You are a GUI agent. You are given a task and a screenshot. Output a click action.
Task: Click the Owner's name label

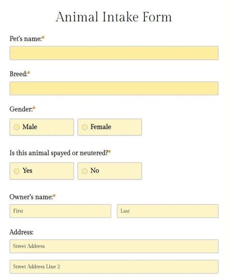[31, 197]
